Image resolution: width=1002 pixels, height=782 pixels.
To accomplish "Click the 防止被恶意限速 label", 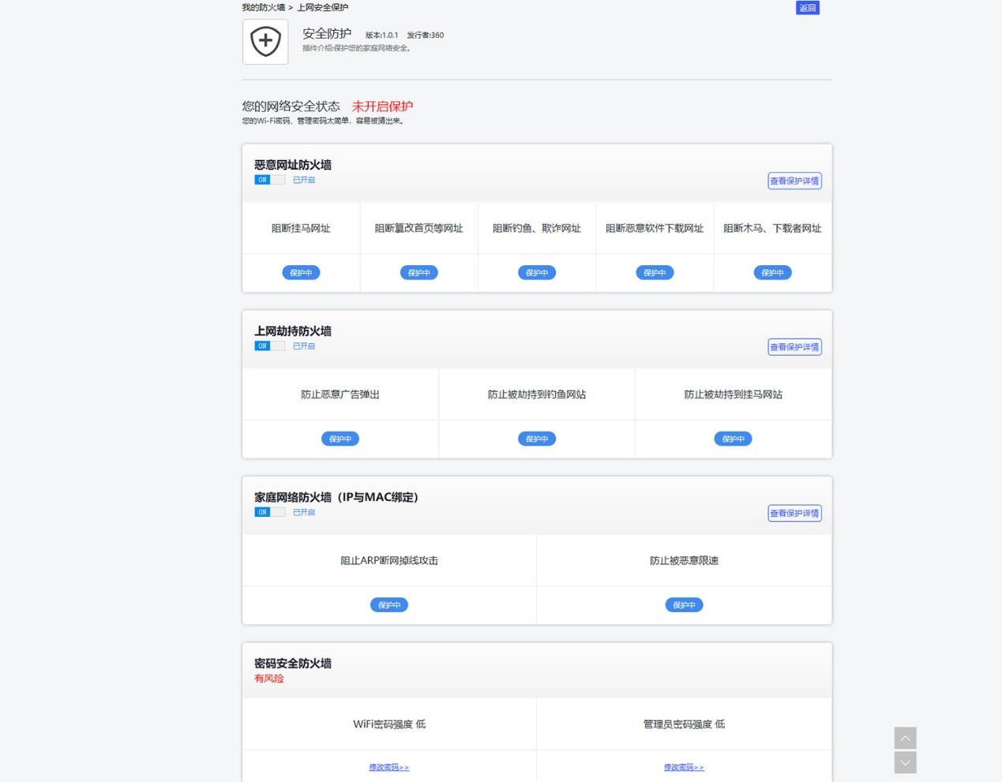I will [684, 560].
